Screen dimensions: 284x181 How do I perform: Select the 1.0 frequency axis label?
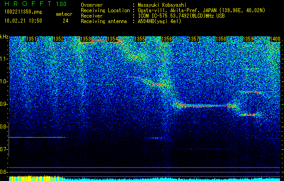(x=4, y=81)
